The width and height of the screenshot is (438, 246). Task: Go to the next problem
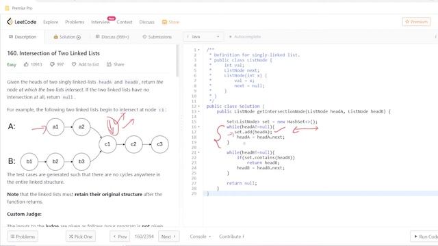pyautogui.click(x=168, y=236)
